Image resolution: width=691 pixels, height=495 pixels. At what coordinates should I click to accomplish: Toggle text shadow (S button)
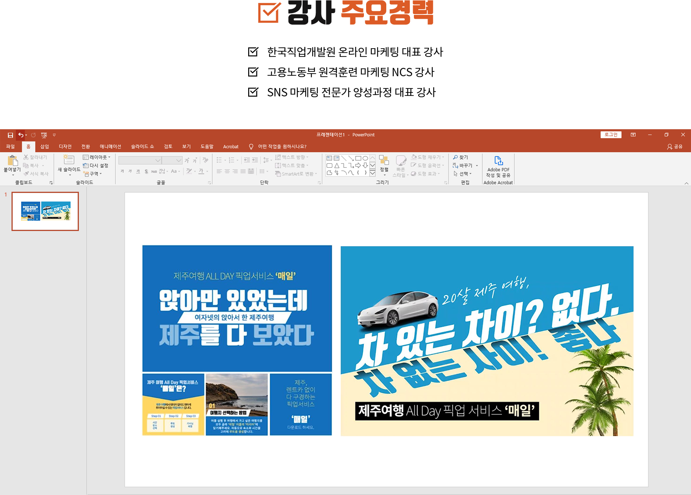tap(146, 171)
